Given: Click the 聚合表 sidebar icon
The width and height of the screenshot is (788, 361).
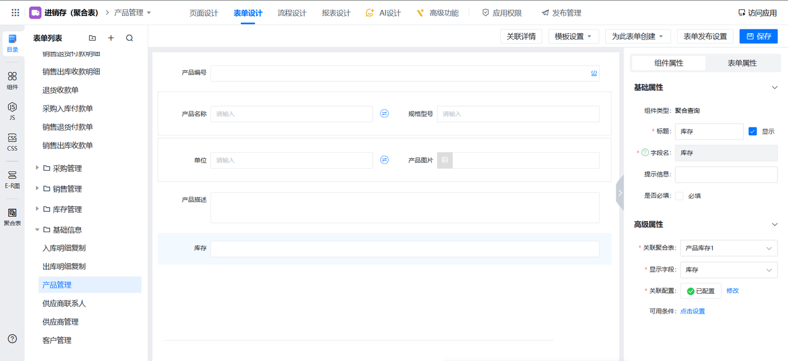Looking at the screenshot, I should (x=12, y=216).
